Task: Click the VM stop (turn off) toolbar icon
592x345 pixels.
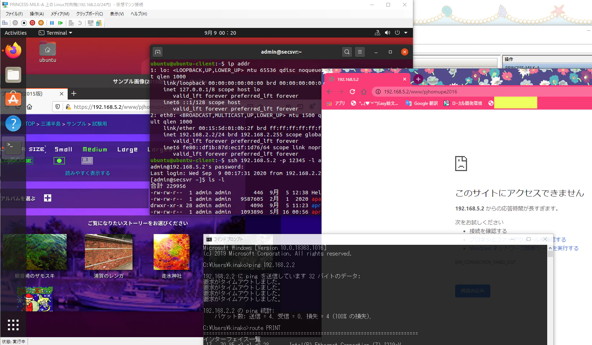Action: click(24, 23)
